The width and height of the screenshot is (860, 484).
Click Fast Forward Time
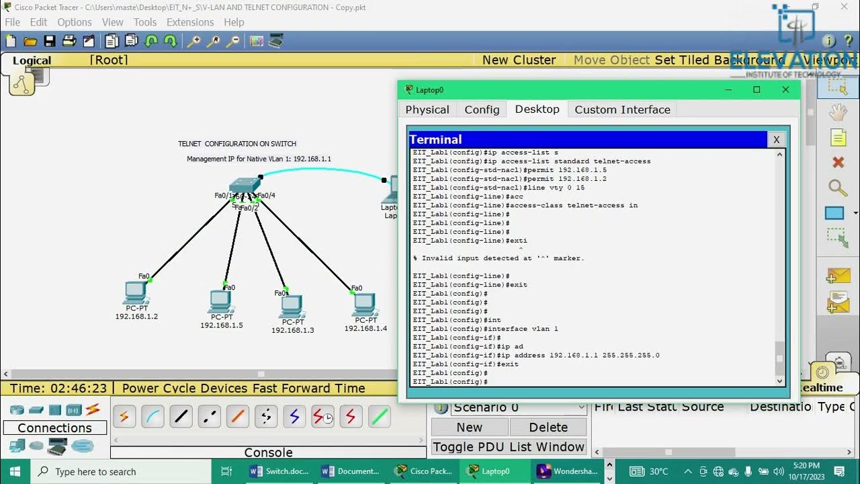click(x=310, y=388)
